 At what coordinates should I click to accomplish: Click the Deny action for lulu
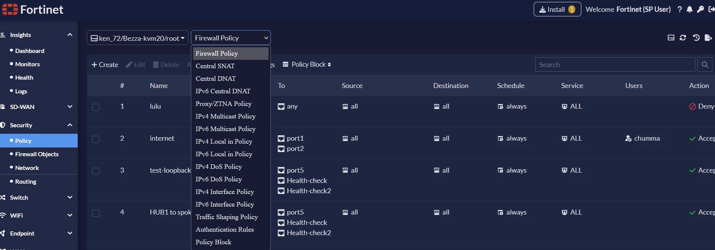tap(702, 106)
